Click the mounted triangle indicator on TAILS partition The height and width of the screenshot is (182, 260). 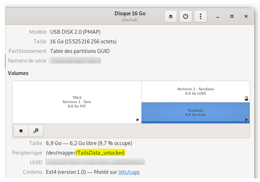pos(138,120)
